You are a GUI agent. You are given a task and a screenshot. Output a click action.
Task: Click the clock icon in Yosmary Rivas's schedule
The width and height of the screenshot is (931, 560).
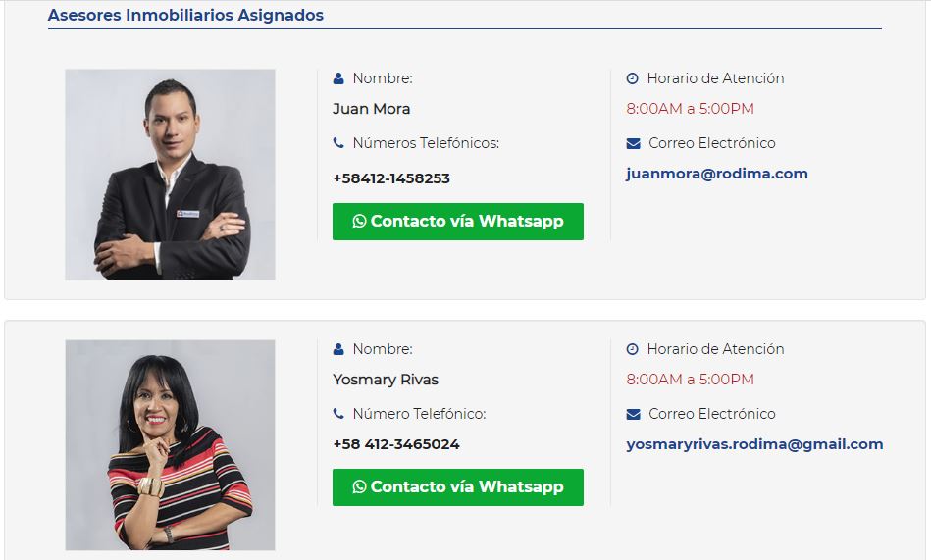(633, 349)
